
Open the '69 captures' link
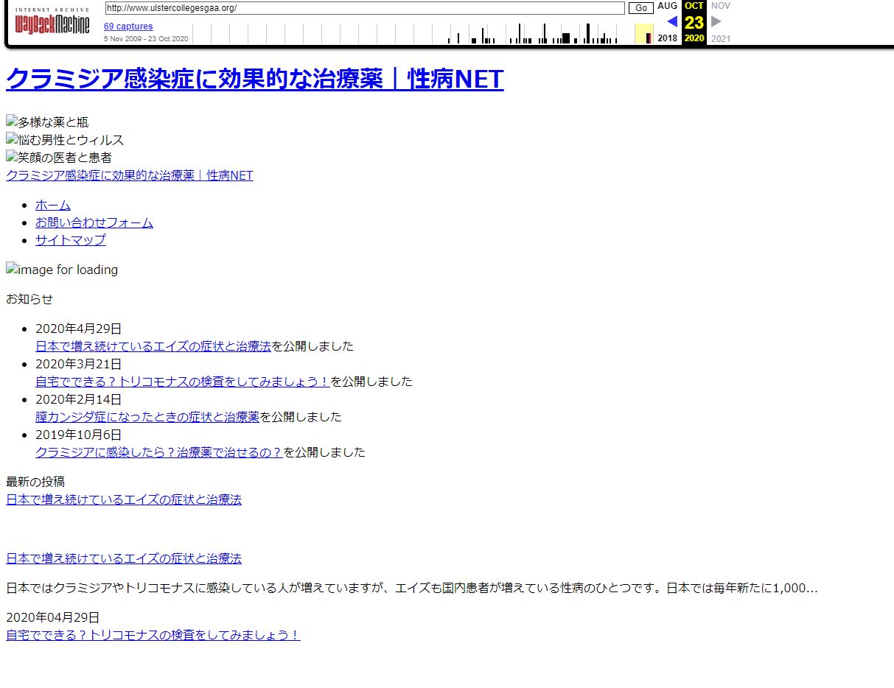[x=128, y=27]
